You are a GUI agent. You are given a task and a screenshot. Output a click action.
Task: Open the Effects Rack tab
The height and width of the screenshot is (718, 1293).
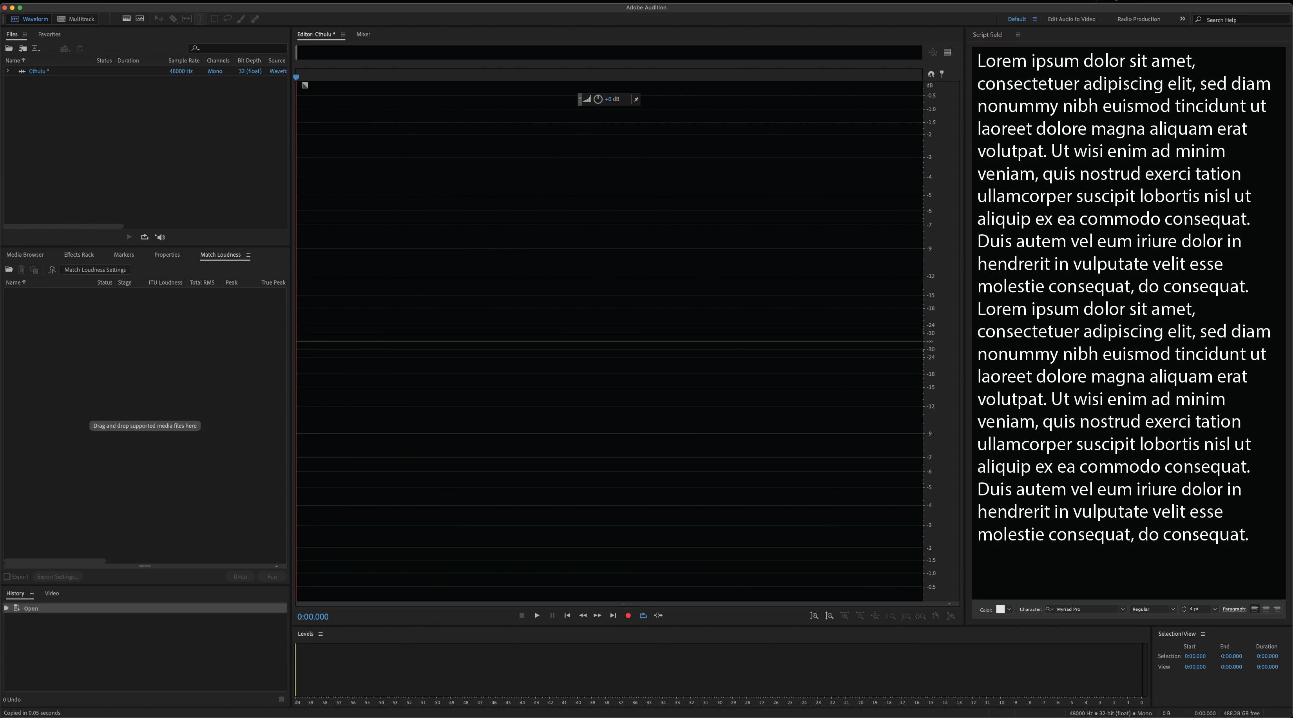click(x=79, y=255)
